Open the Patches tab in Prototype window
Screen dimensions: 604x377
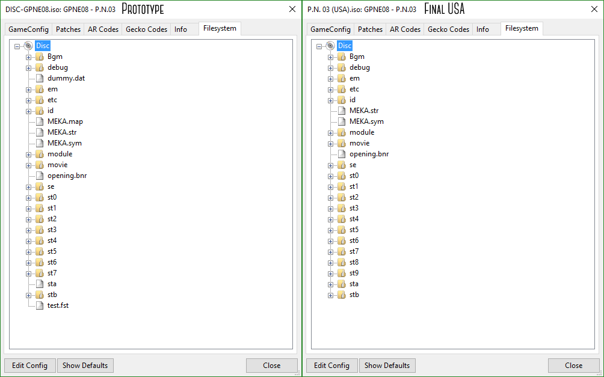click(x=68, y=29)
